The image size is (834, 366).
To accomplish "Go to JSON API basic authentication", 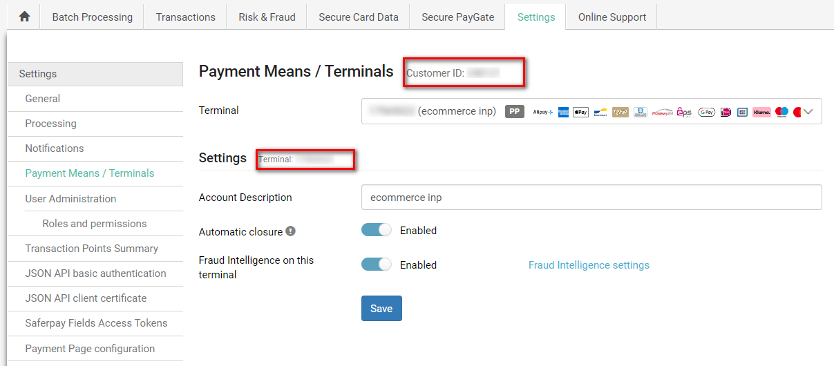I will 95,273.
